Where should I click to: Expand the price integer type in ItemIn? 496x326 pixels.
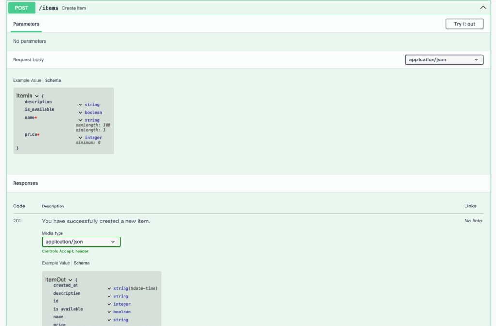81,137
